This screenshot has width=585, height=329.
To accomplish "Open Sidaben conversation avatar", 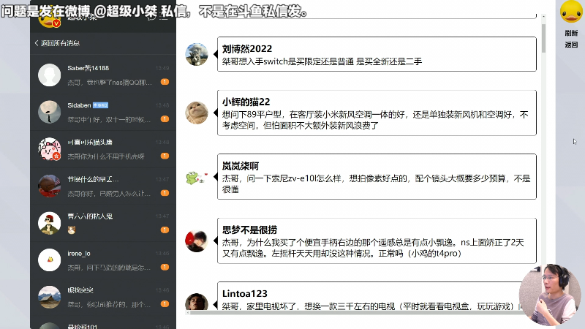I will point(49,112).
